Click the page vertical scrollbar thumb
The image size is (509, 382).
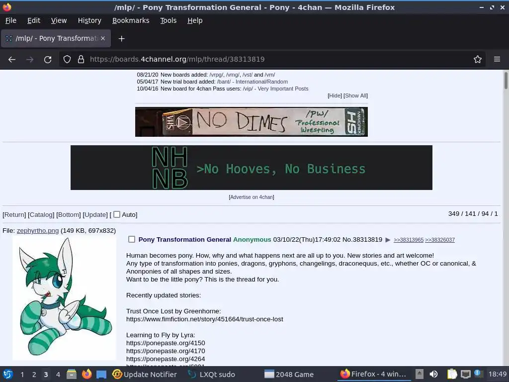506,80
